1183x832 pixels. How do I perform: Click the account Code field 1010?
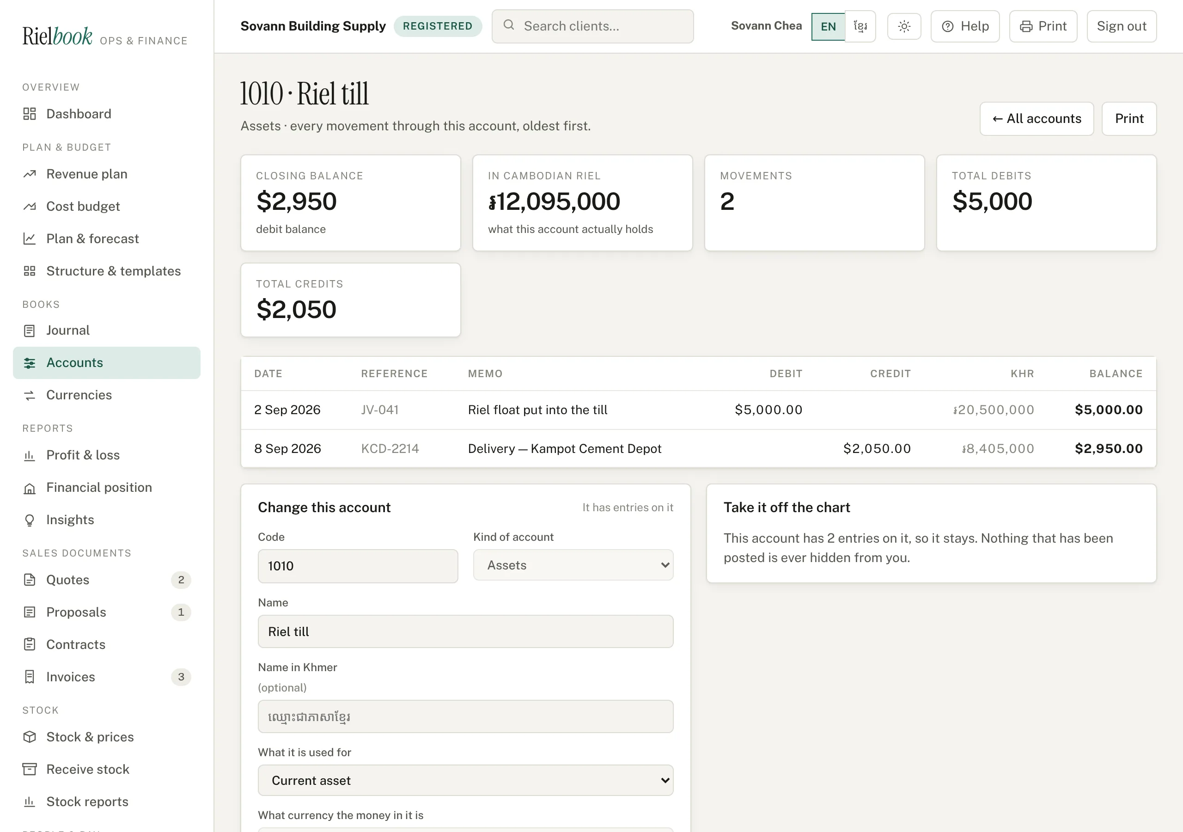(x=358, y=566)
